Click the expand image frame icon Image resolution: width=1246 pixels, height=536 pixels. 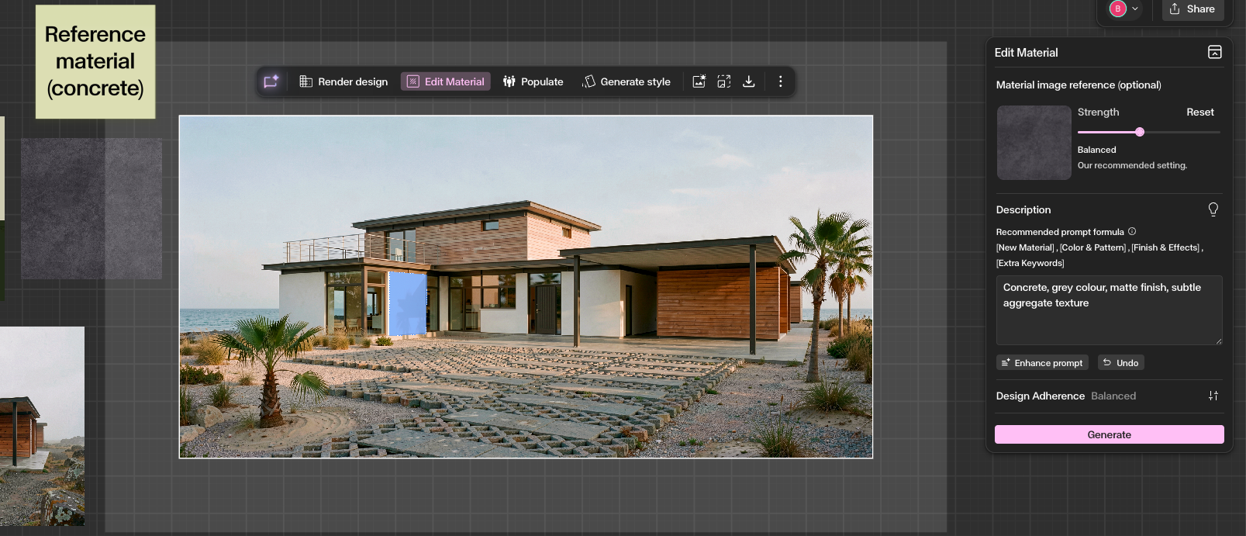(x=724, y=81)
